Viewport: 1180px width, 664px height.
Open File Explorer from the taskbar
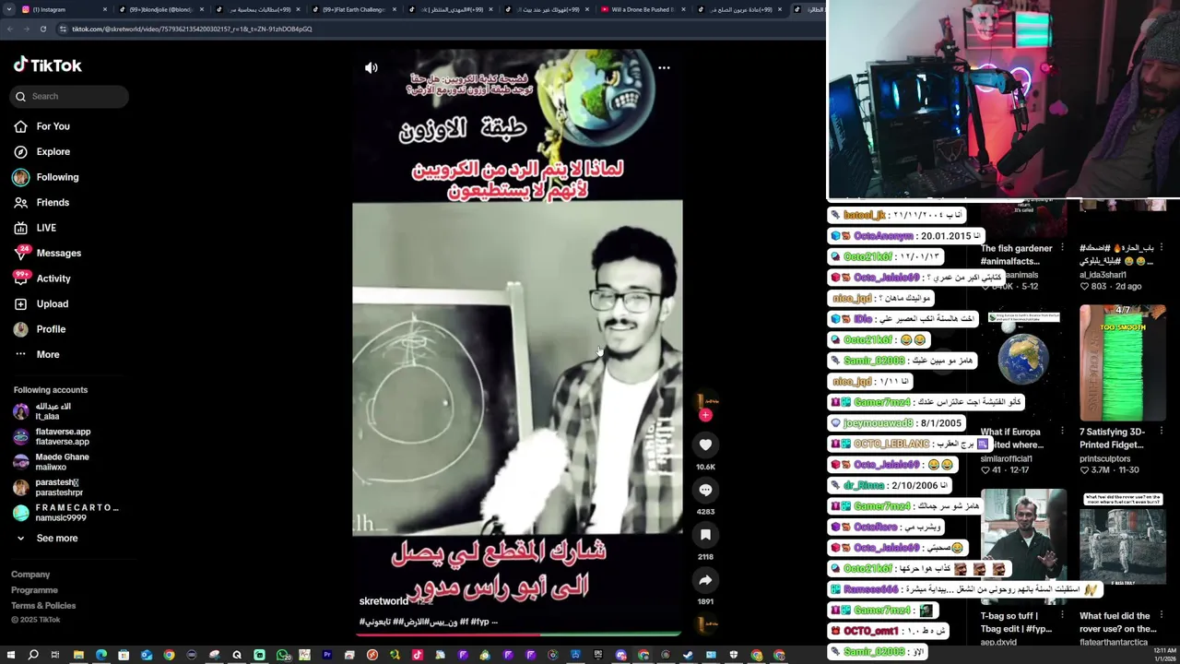click(78, 655)
